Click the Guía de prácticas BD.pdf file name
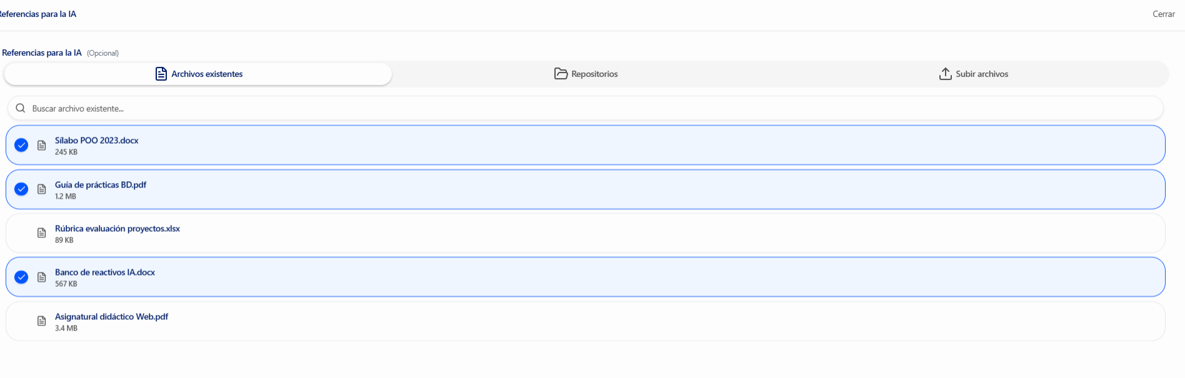 (x=101, y=185)
